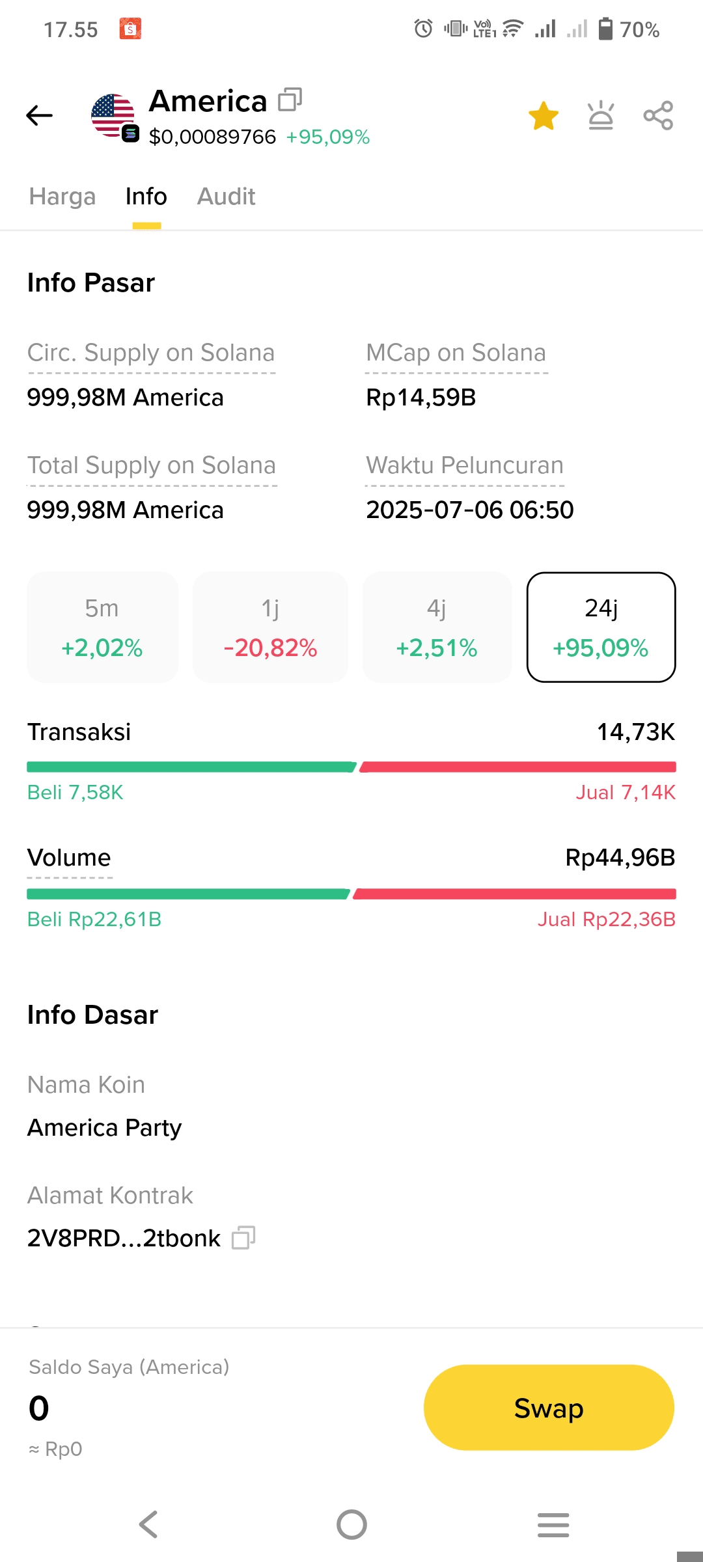Viewport: 703px width, 1562px height.
Task: Select the 24j timeframe
Action: [x=601, y=627]
